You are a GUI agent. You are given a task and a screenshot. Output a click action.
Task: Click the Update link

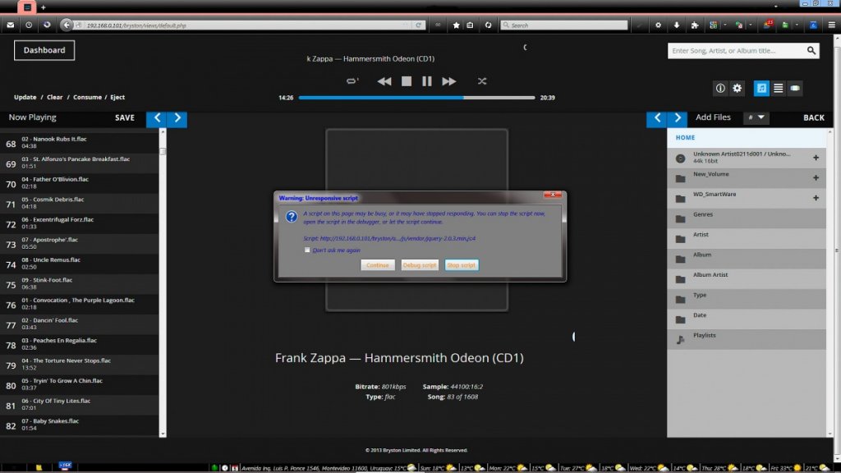point(25,97)
